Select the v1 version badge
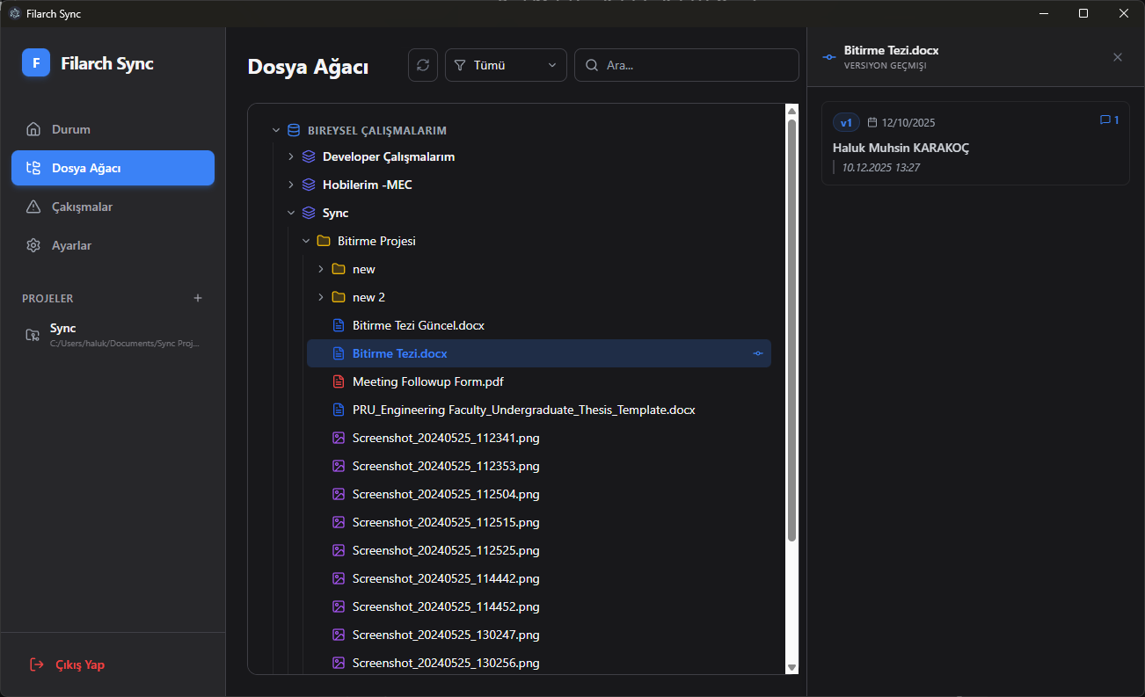 (846, 122)
